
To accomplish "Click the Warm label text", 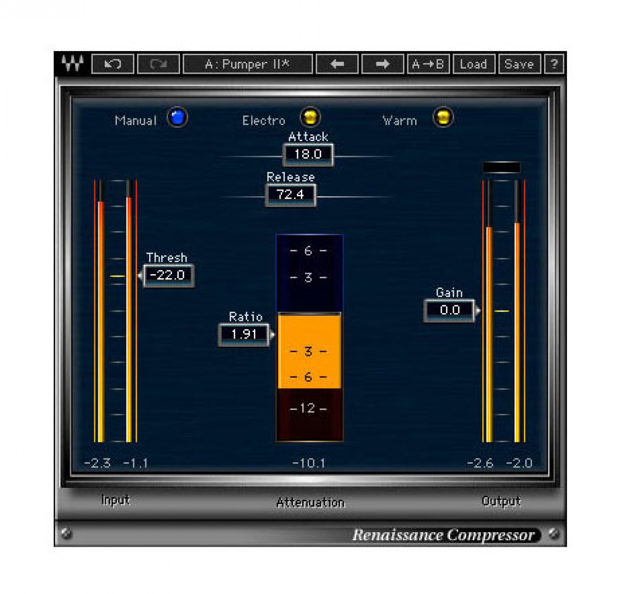I will [400, 121].
